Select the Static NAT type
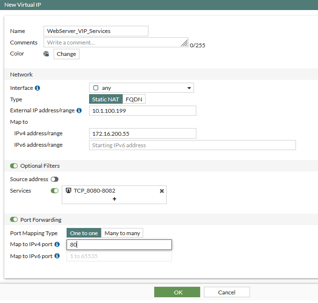The image size is (318, 303). coord(106,99)
